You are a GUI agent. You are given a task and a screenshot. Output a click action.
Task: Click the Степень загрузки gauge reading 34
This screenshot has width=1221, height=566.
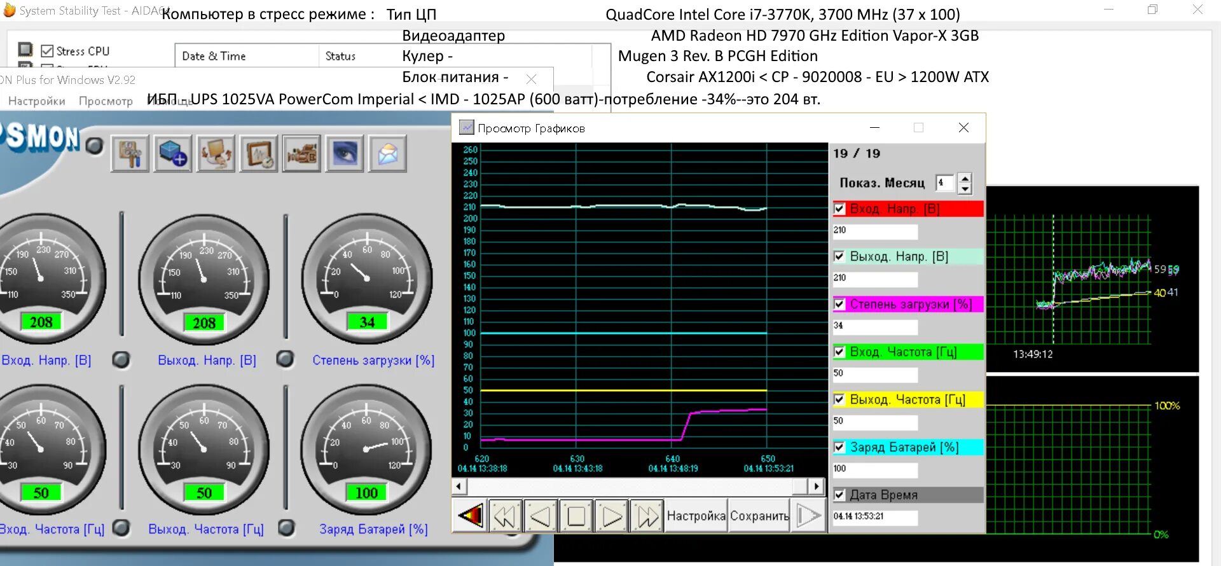click(x=367, y=322)
